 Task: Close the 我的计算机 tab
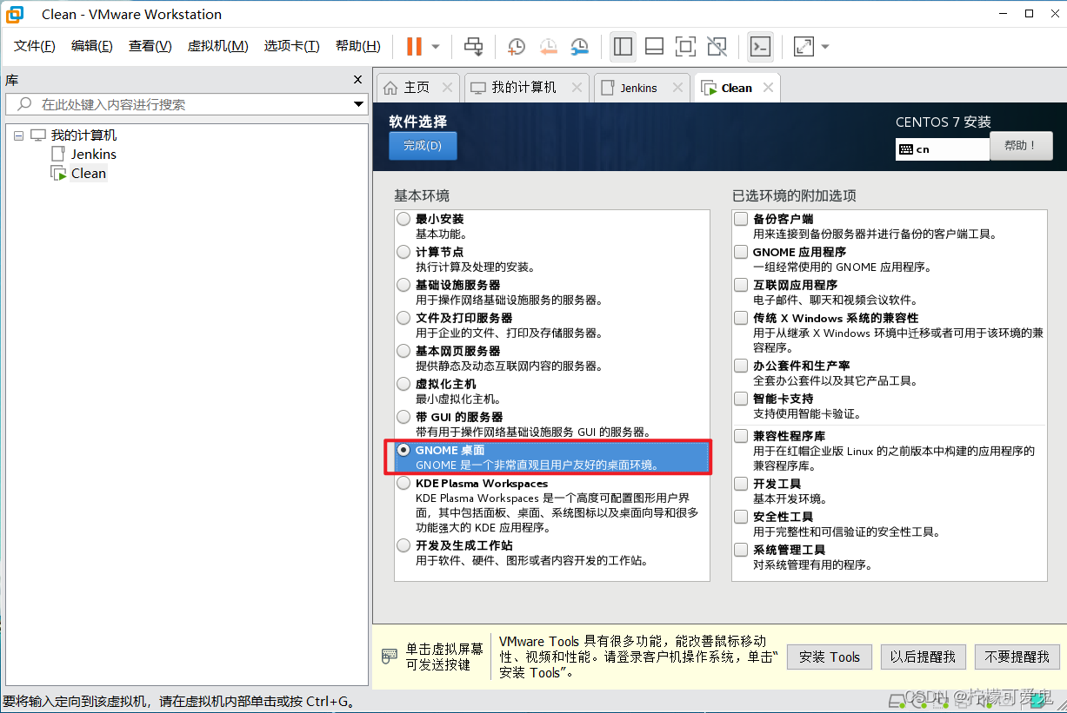(576, 88)
